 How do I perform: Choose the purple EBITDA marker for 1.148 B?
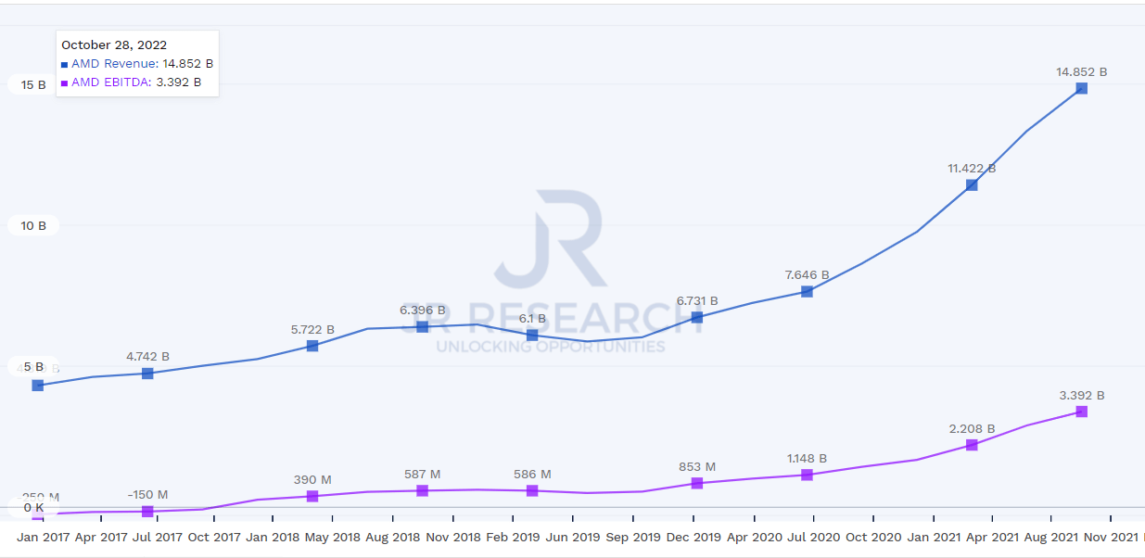coord(807,475)
